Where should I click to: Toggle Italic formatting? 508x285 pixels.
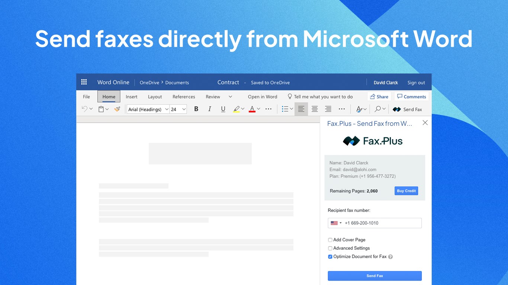[210, 109]
